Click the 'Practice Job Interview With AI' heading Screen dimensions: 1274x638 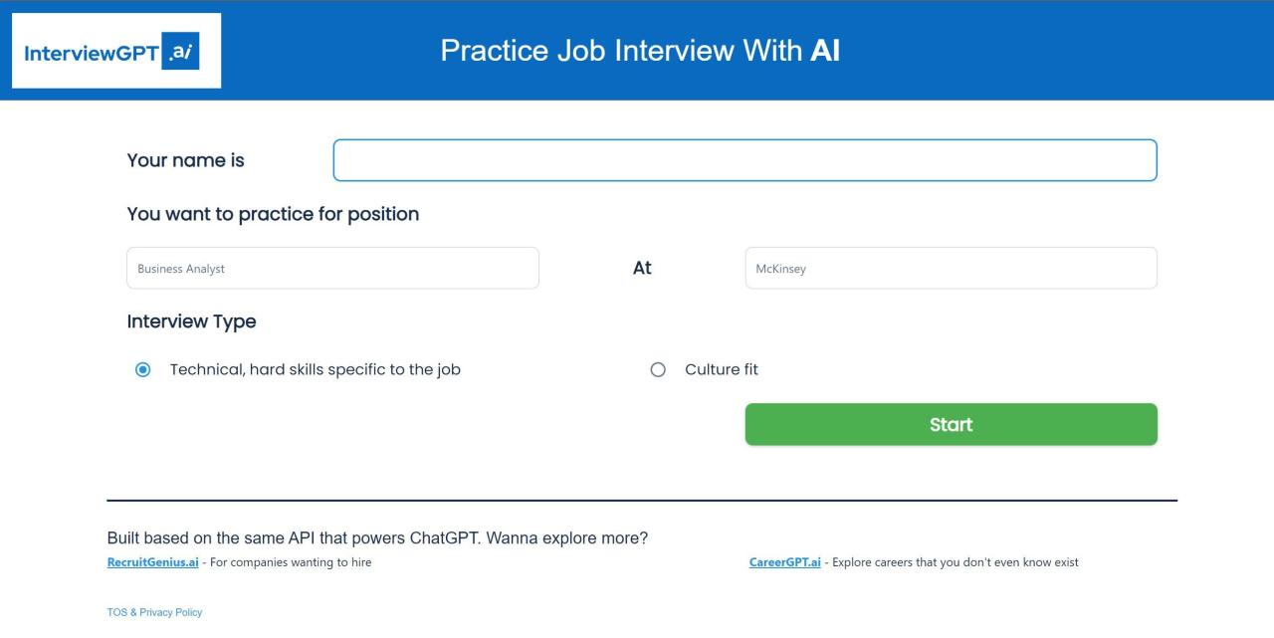click(640, 51)
